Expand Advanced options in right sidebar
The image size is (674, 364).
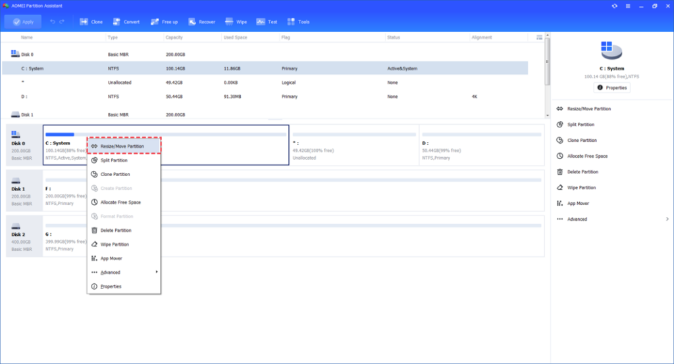(x=613, y=219)
